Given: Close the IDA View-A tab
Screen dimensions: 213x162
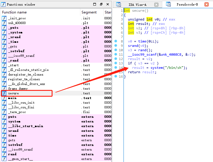Looking at the screenshot, I should [x=156, y=5].
